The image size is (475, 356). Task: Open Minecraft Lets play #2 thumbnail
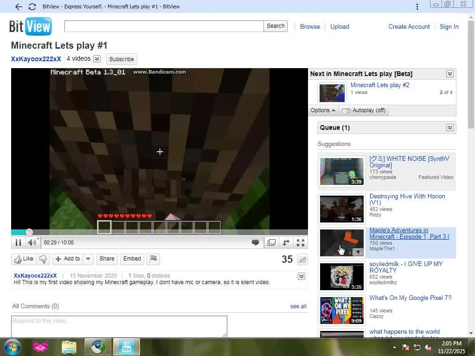click(332, 93)
